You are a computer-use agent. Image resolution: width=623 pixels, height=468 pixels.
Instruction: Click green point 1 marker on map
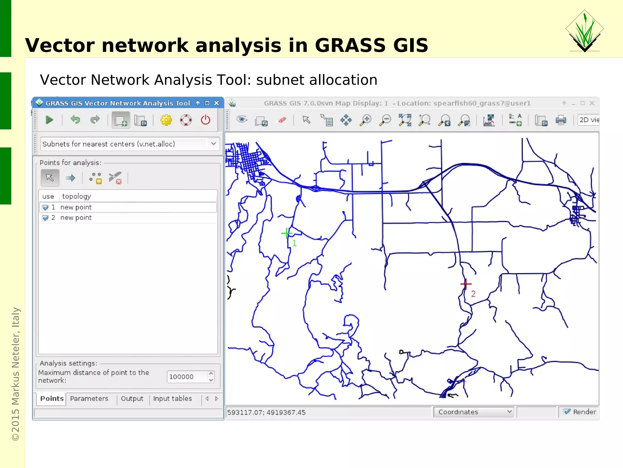pos(287,234)
